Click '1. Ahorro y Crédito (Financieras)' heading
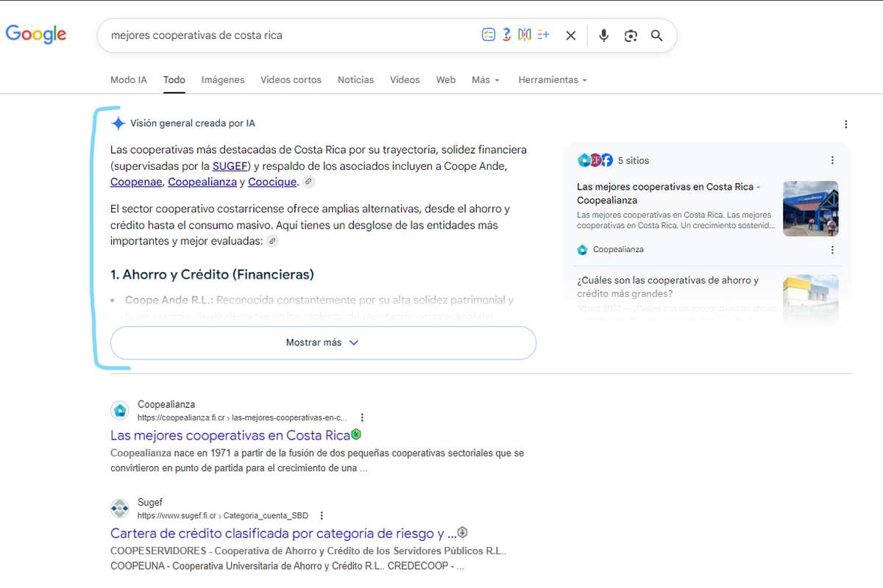Image resolution: width=883 pixels, height=588 pixels. [x=212, y=275]
